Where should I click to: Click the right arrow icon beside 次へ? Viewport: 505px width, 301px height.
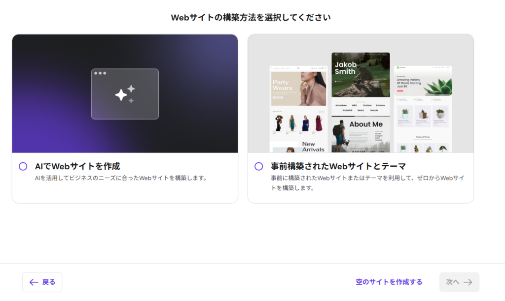[x=468, y=282]
